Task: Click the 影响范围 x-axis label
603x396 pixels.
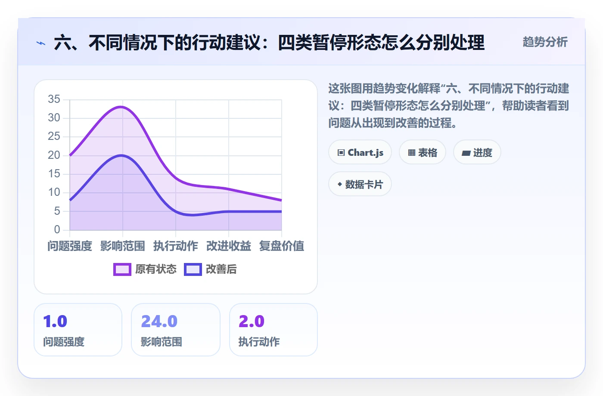Action: tap(123, 246)
